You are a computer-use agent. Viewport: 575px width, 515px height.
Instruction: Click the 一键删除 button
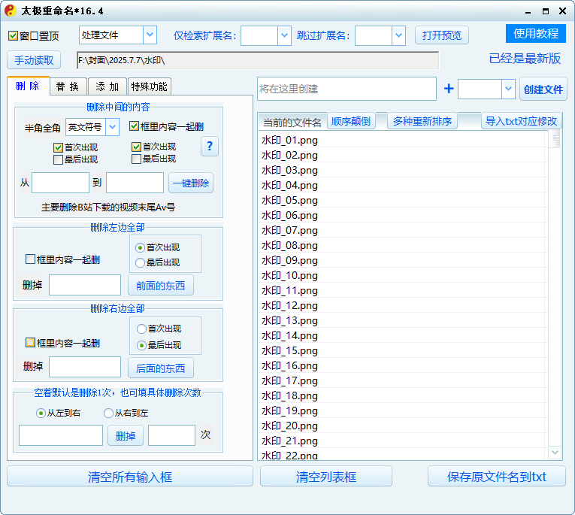point(191,183)
